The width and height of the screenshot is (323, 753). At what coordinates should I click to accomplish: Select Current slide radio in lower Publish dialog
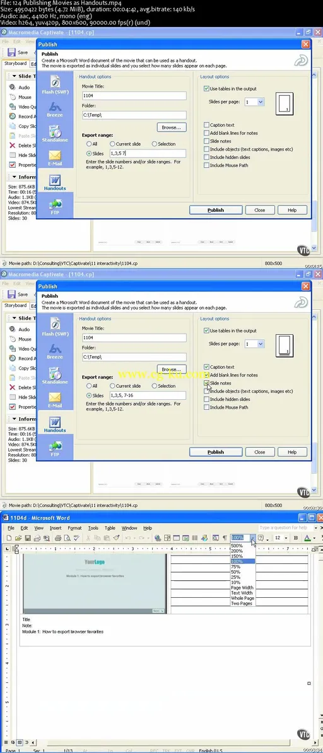click(x=112, y=385)
